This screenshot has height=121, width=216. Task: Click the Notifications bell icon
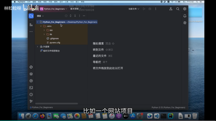pos(185,16)
